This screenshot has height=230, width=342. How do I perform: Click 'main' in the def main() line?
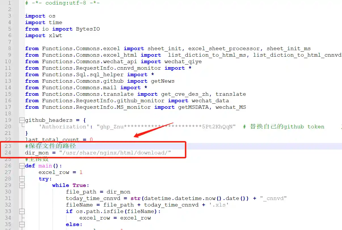point(45,166)
